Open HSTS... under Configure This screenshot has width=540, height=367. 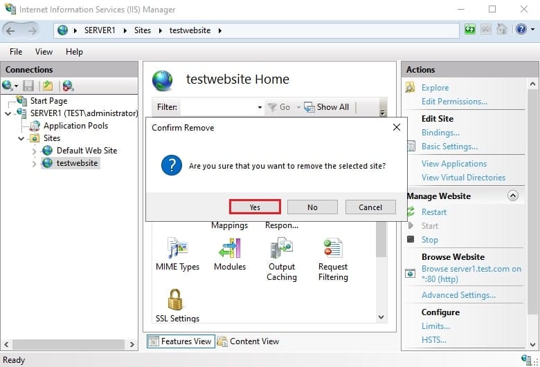click(x=434, y=340)
